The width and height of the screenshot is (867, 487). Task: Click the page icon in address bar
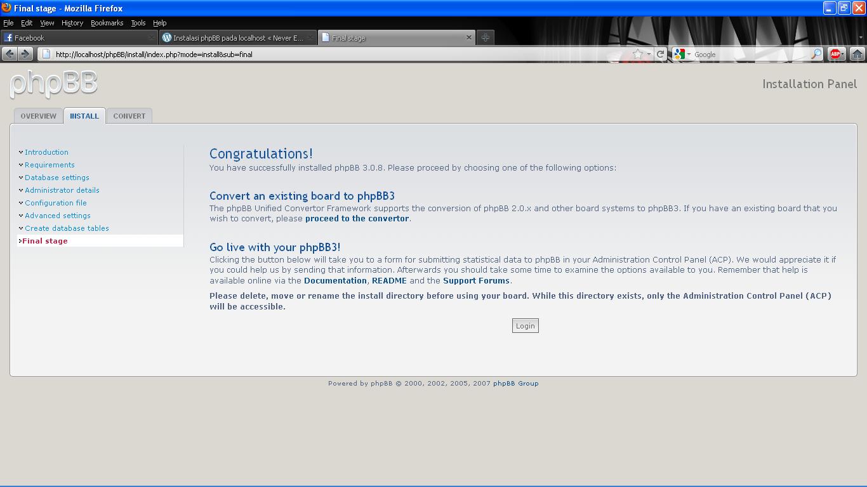46,55
